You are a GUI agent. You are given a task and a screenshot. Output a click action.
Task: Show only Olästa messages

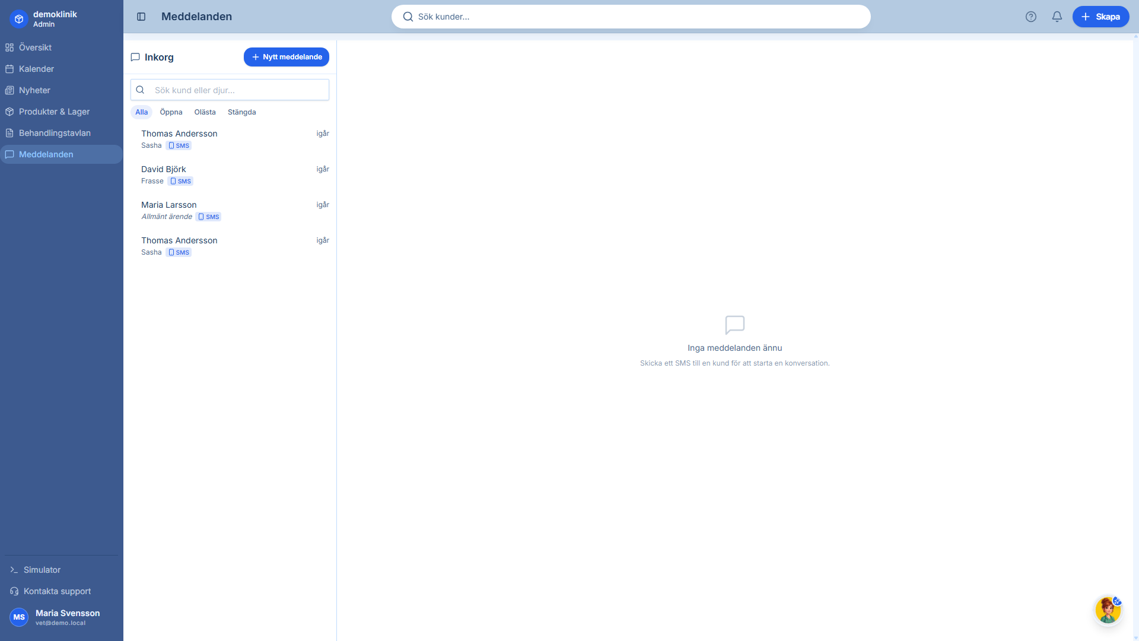pos(205,112)
